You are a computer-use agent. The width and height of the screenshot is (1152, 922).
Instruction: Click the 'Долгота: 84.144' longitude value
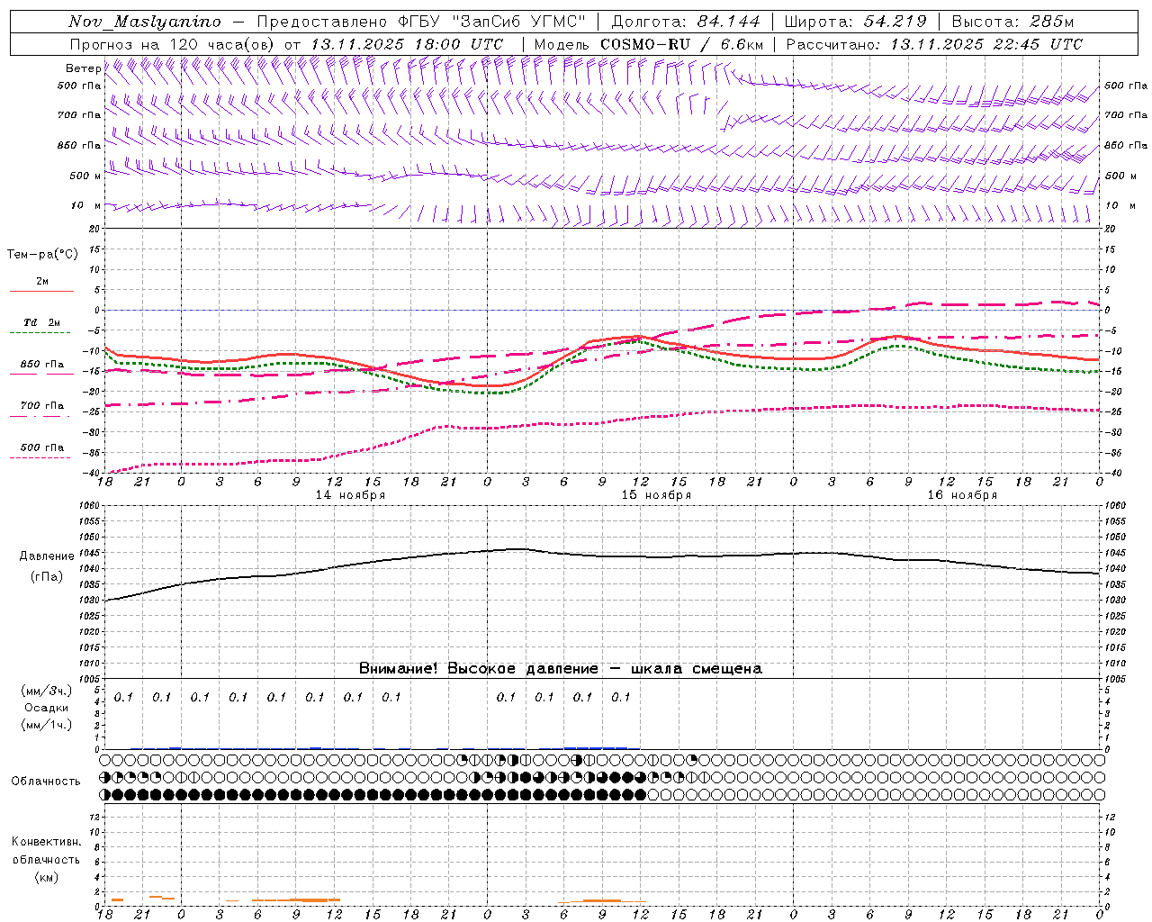[x=685, y=22]
